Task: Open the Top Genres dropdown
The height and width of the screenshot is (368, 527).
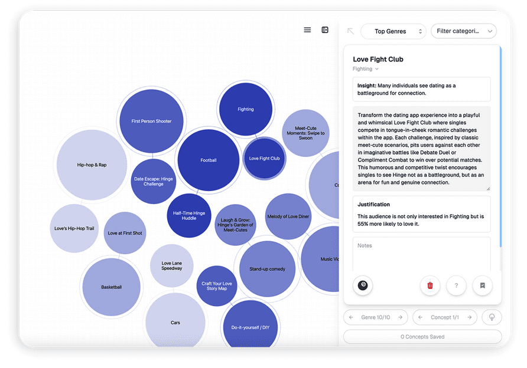Action: pyautogui.click(x=393, y=31)
